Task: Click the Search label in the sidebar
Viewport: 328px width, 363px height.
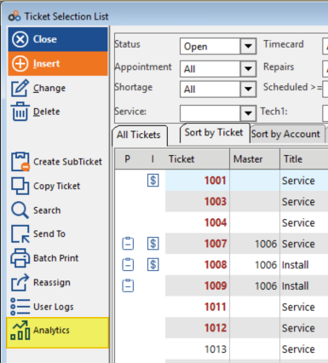Action: pos(47,210)
